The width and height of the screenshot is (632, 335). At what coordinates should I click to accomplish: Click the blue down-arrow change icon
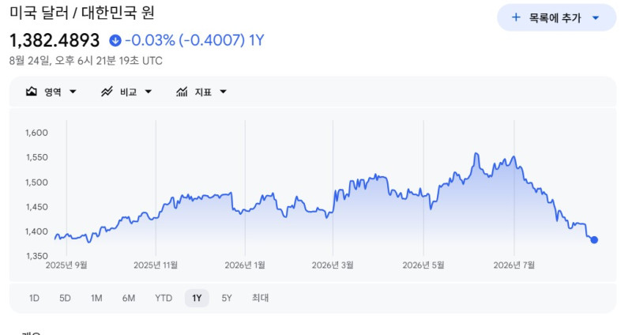115,40
